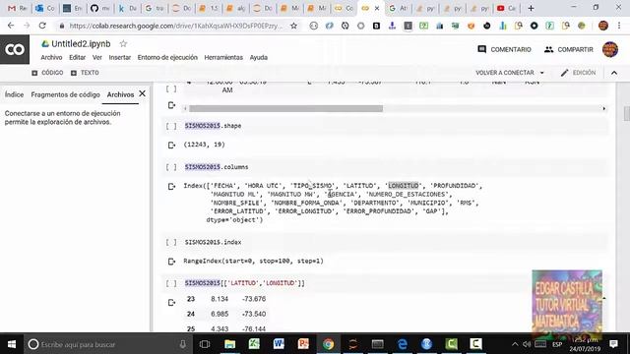Click the Windows search box
630x354 pixels.
[x=108, y=344]
